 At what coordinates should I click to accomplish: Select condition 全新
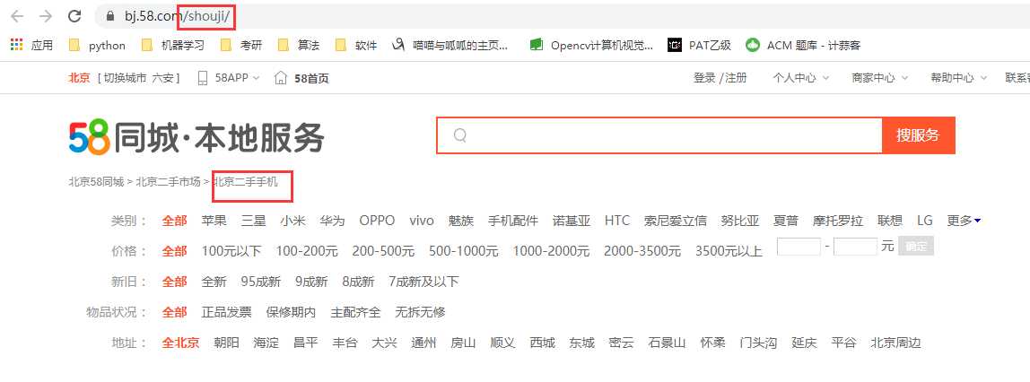pyautogui.click(x=214, y=282)
